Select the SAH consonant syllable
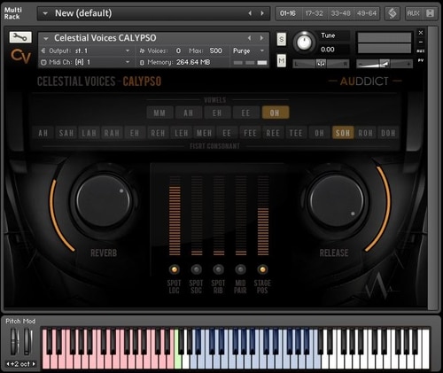 coord(66,133)
